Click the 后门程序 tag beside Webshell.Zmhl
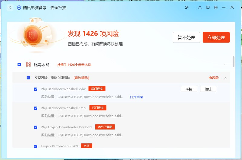 coord(98,108)
